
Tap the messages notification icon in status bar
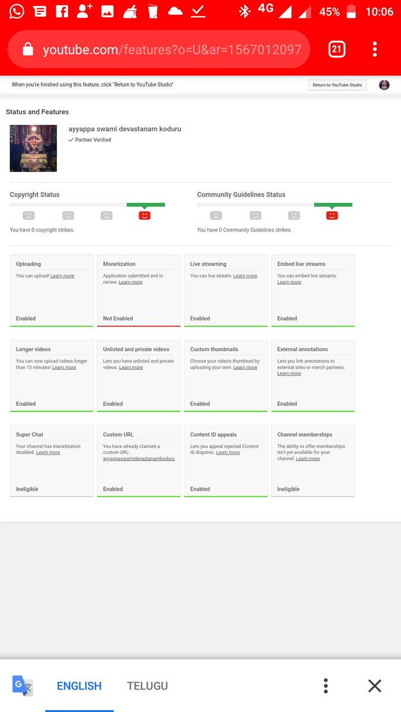[40, 11]
